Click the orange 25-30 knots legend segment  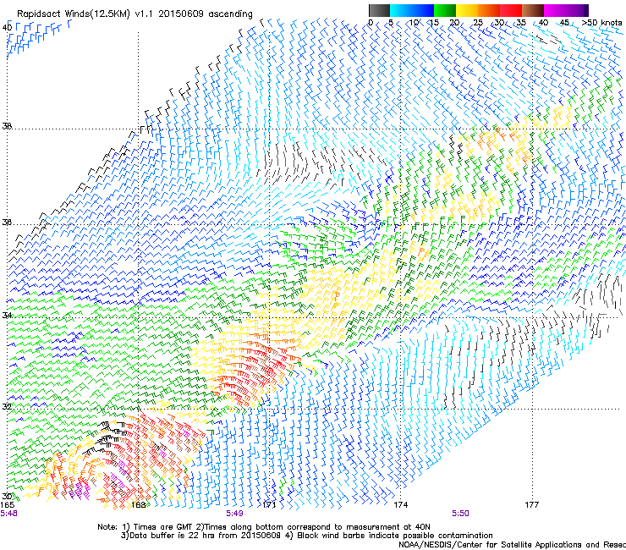tap(489, 10)
